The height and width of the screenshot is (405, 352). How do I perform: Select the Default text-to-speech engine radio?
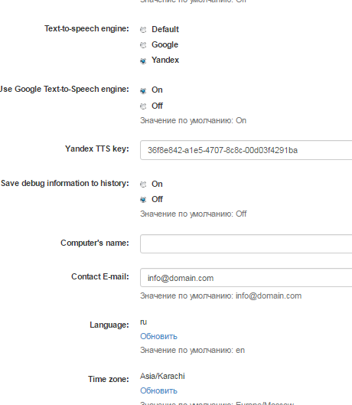(143, 30)
